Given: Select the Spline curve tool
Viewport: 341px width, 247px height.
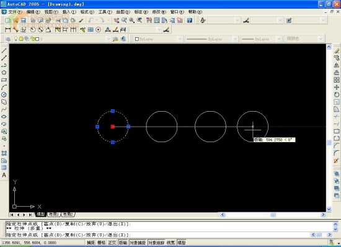Looking at the screenshot, I should (x=4, y=109).
